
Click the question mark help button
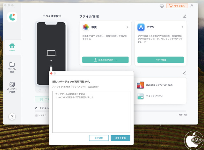point(12,117)
